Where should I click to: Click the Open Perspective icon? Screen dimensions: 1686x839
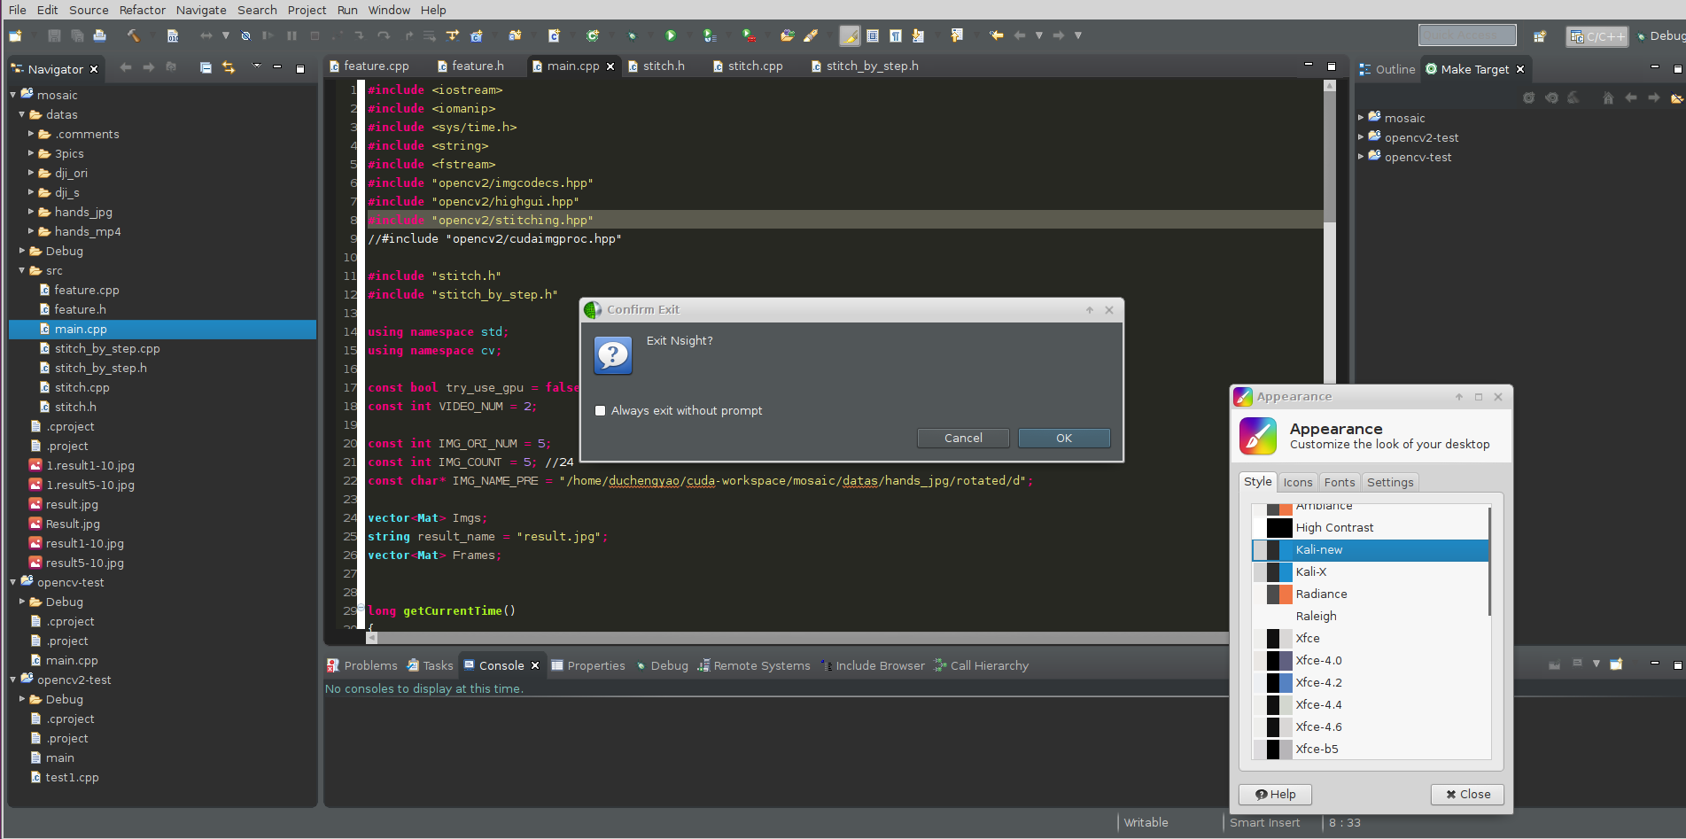click(1540, 36)
